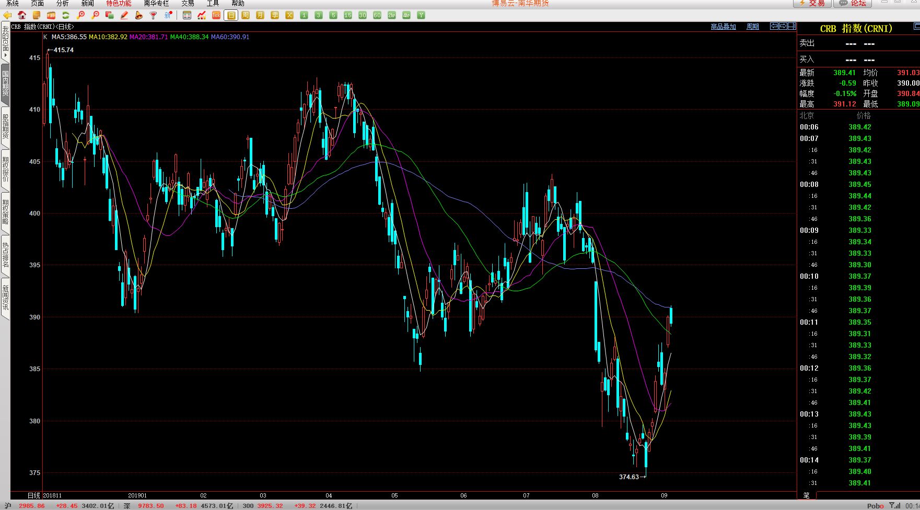Select 4-hour period
This screenshot has height=510, width=920.
pyautogui.click(x=406, y=16)
